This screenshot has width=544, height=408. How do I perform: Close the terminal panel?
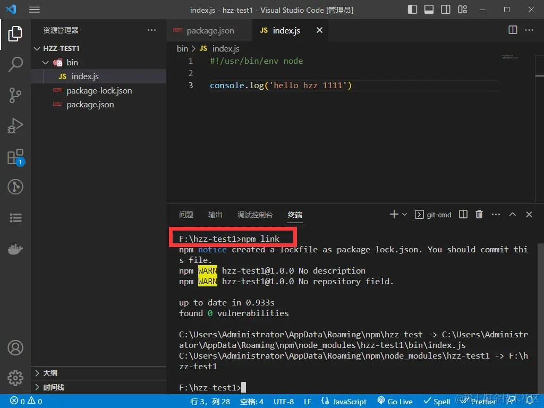point(529,215)
